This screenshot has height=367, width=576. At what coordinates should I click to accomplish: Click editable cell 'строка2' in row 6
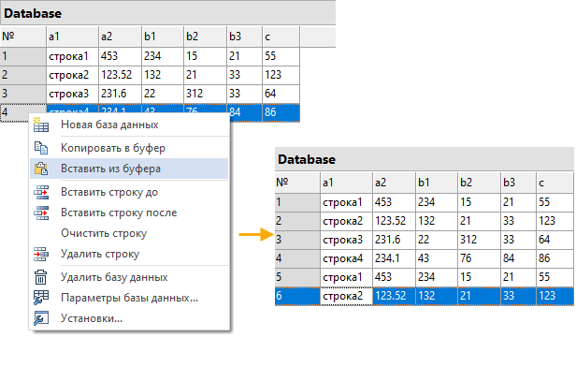(x=346, y=296)
